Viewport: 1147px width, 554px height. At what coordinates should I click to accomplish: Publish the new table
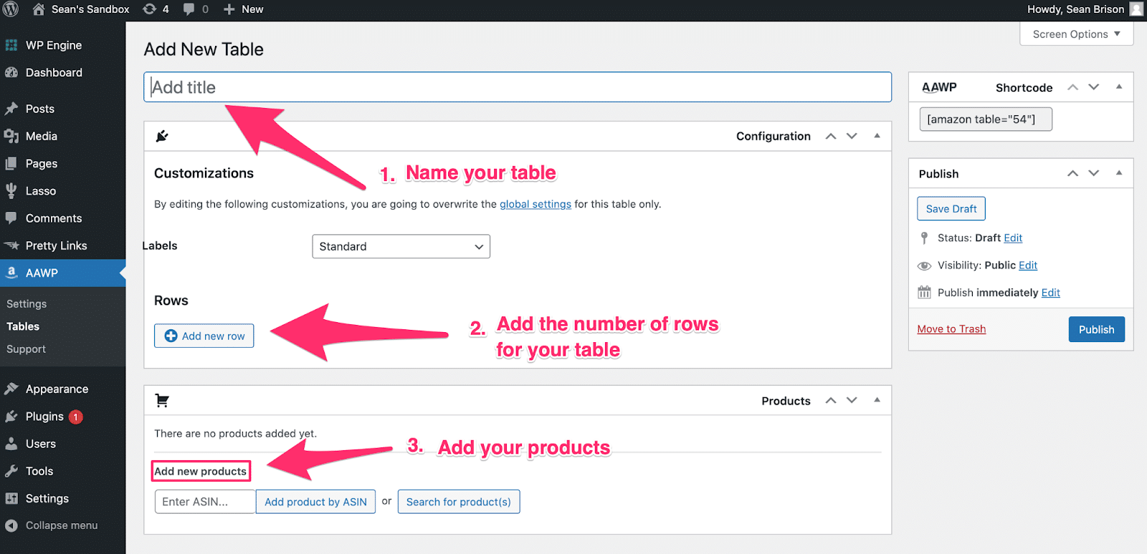[1097, 329]
